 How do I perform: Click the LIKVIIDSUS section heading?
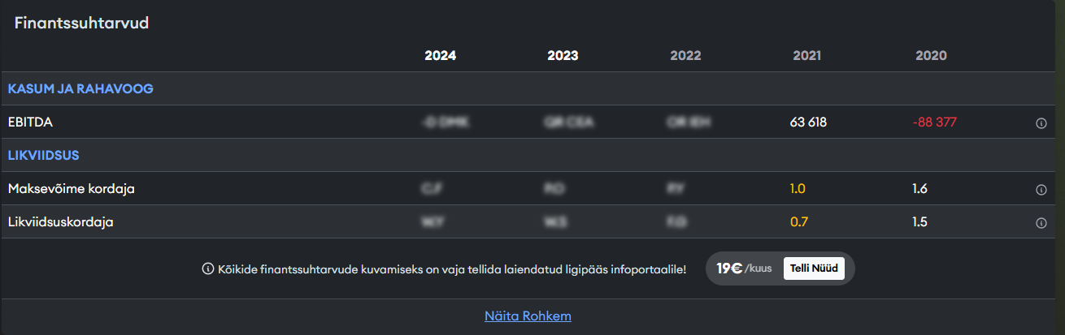pos(43,155)
